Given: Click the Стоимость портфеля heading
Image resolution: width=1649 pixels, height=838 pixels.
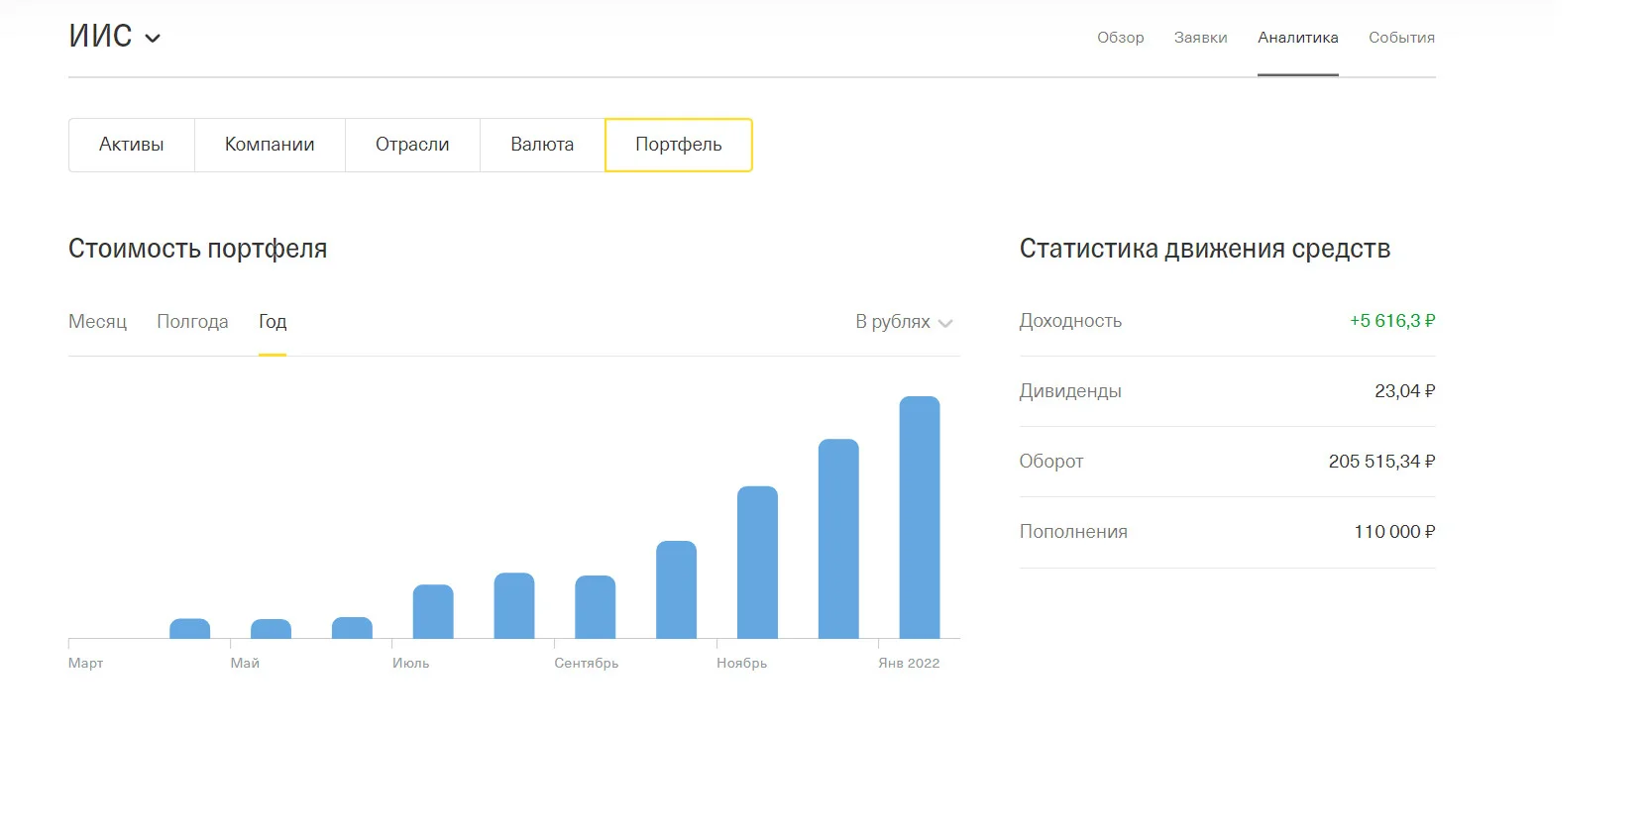Looking at the screenshot, I should click(x=198, y=249).
